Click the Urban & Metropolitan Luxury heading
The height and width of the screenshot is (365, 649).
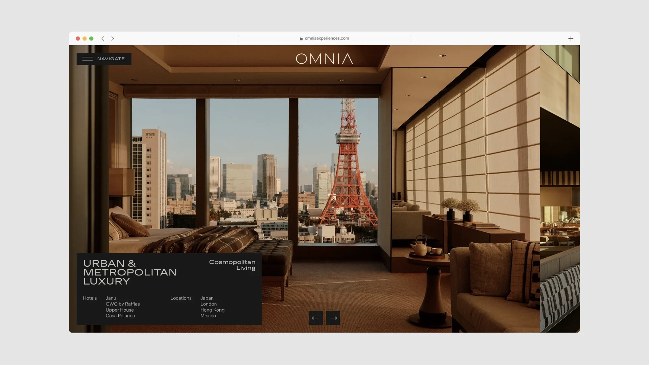tap(130, 272)
